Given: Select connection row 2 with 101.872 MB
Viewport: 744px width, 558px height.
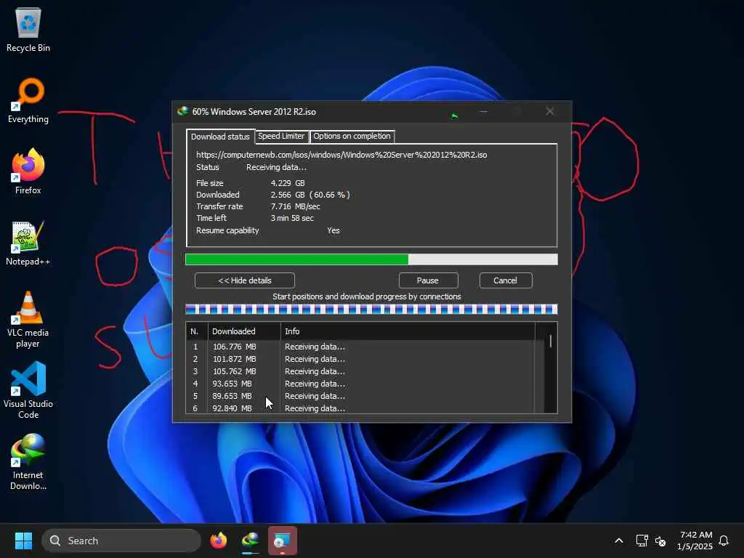Looking at the screenshot, I should pos(360,359).
